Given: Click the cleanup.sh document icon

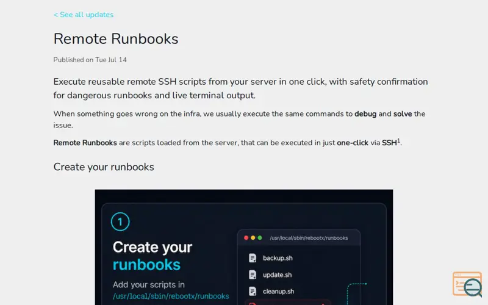Looking at the screenshot, I should point(253,292).
